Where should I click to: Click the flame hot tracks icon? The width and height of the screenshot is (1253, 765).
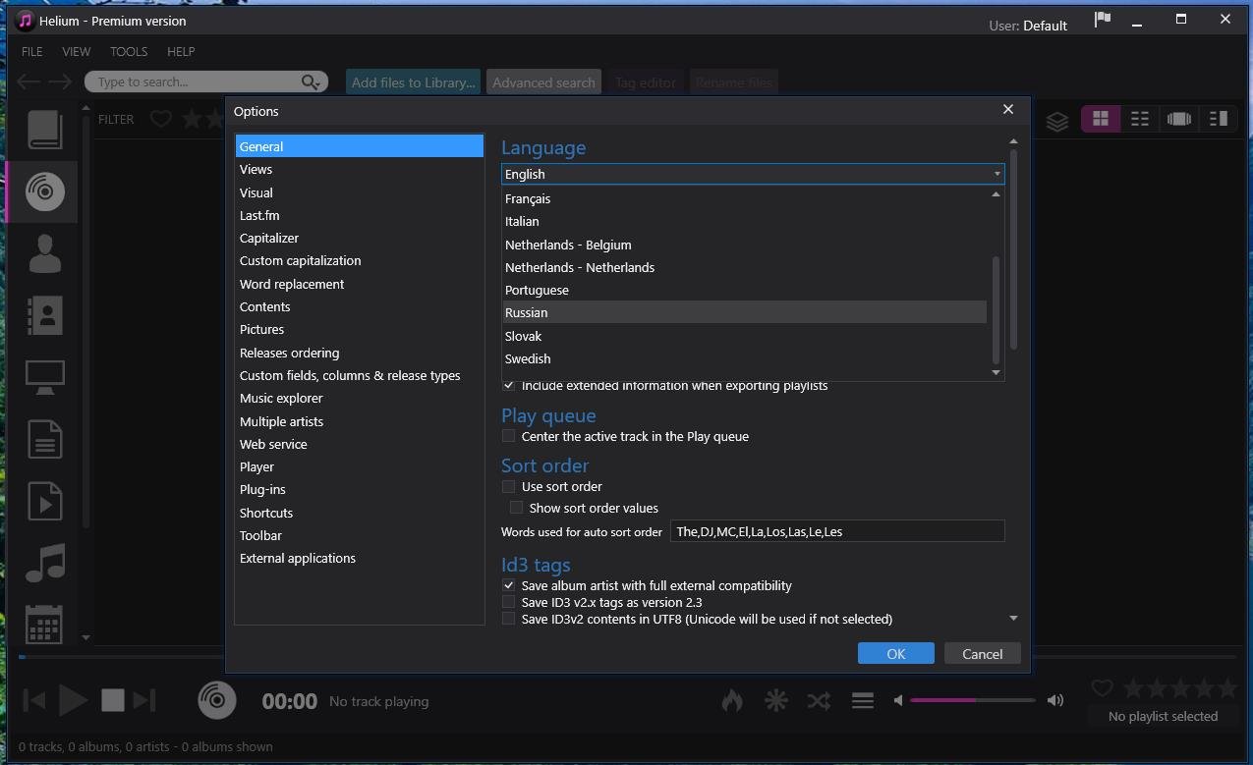[x=732, y=700]
